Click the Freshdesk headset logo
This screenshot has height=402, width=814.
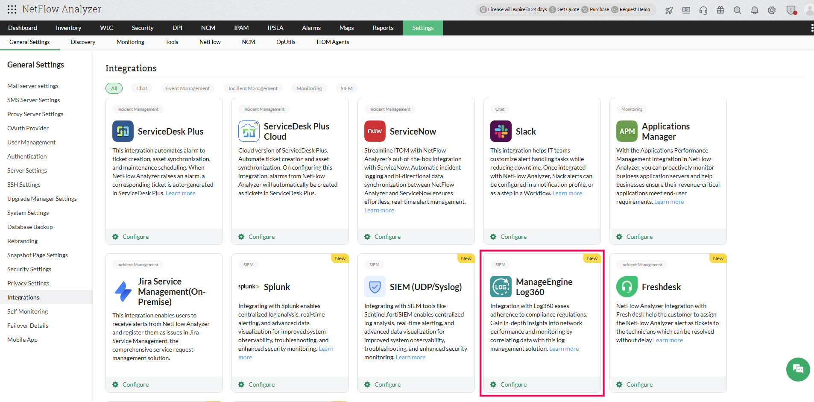tap(627, 287)
